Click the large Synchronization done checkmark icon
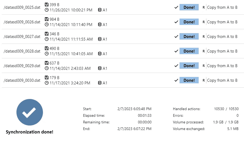 coord(29,113)
